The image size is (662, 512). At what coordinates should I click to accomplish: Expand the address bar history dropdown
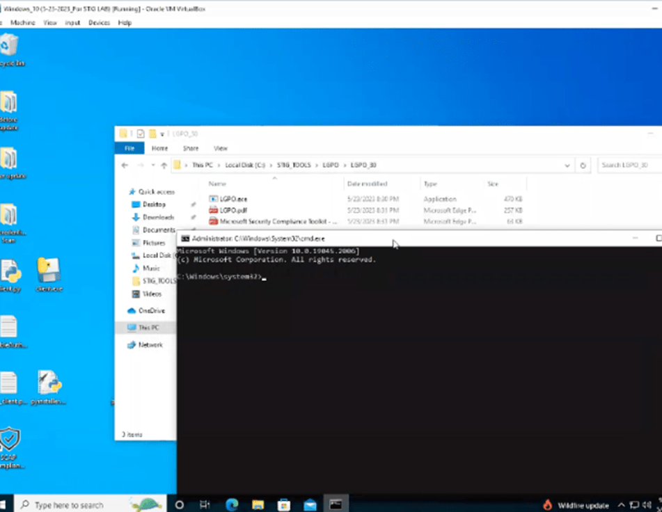[x=567, y=166]
